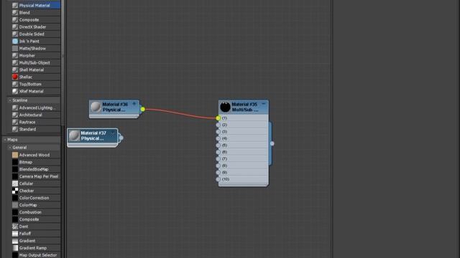Select the red wire between #36 and #35
This screenshot has height=258, width=460.
(x=180, y=113)
